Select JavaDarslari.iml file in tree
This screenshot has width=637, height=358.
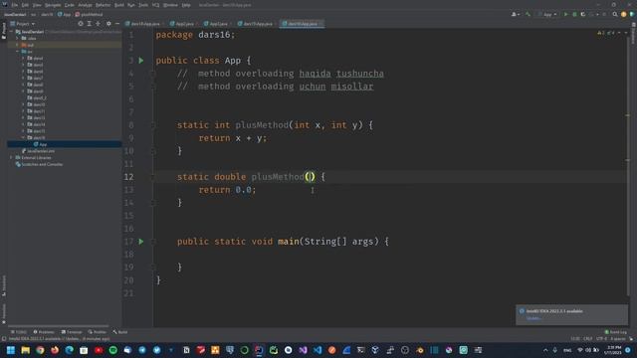click(38, 151)
